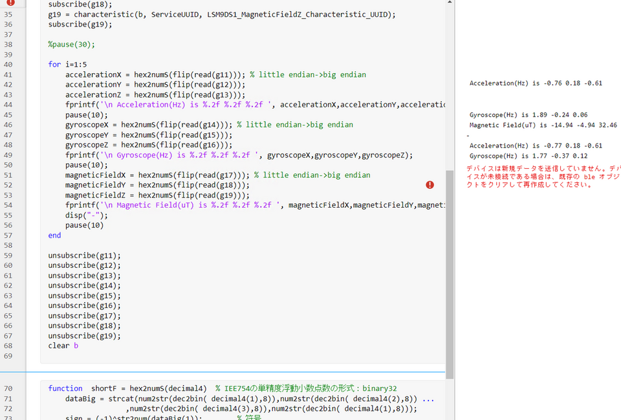Select the Gyroscope output showing 1.89

528,115
